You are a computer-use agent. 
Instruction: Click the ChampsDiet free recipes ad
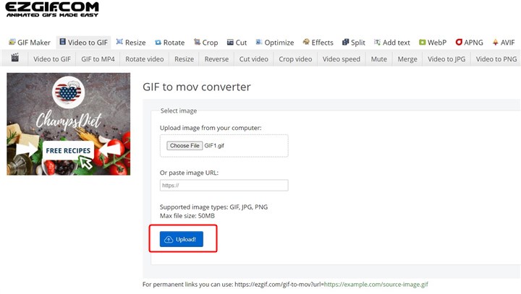pos(69,124)
